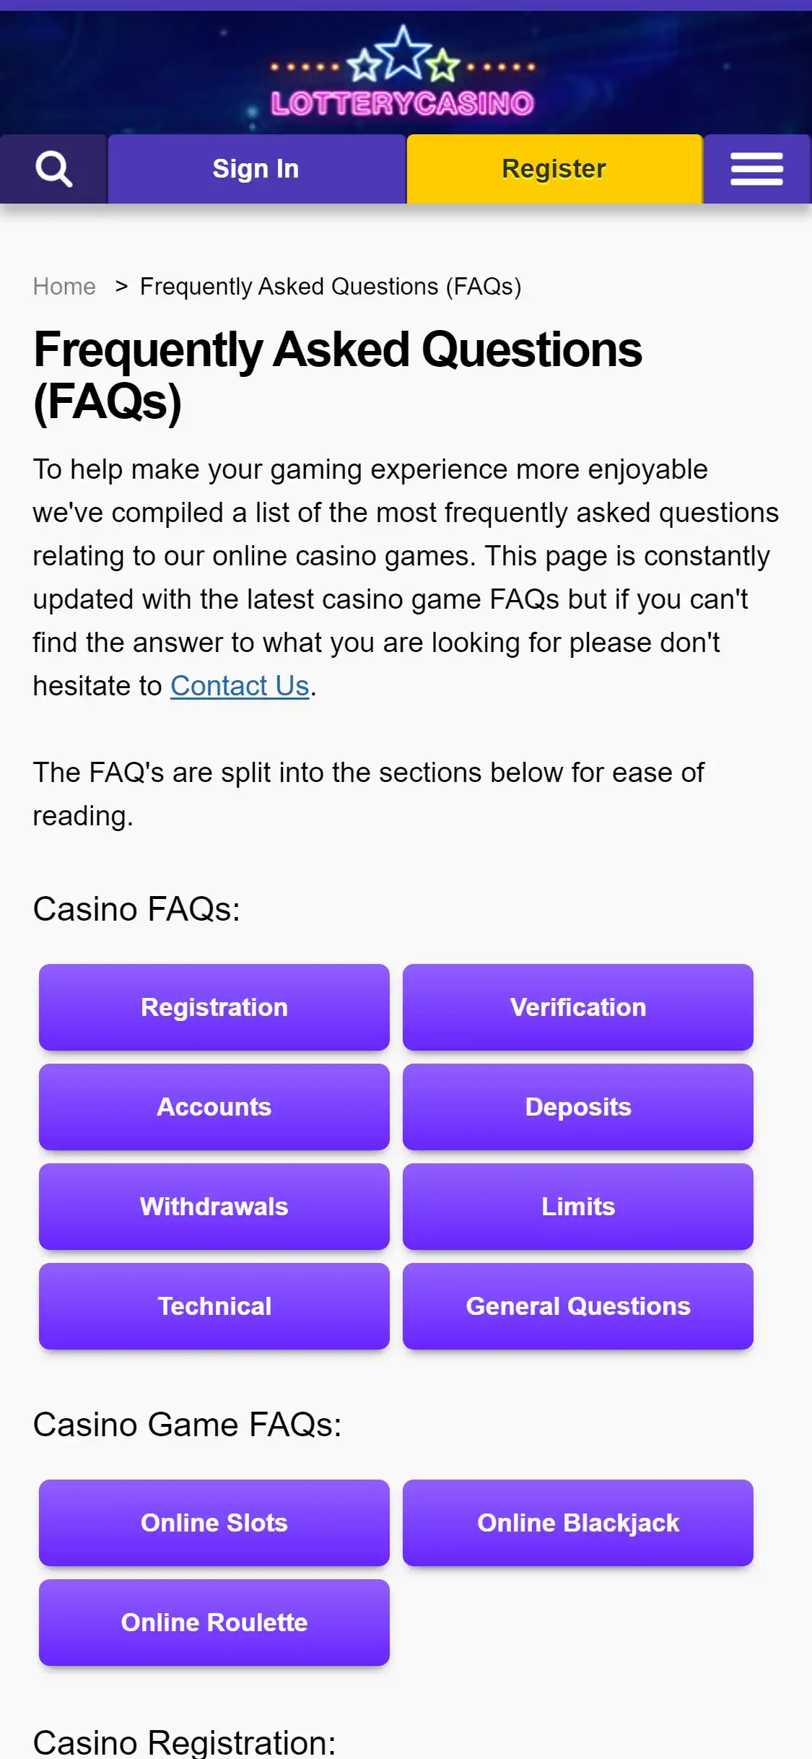Click the yellow Register button
Image resolution: width=812 pixels, height=1759 pixels.
[554, 169]
